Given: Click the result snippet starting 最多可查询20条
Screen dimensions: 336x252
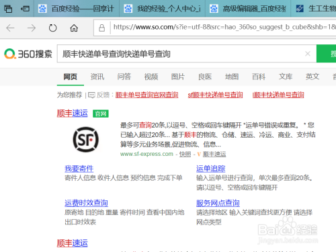Looking at the screenshot, I should coord(218,135).
